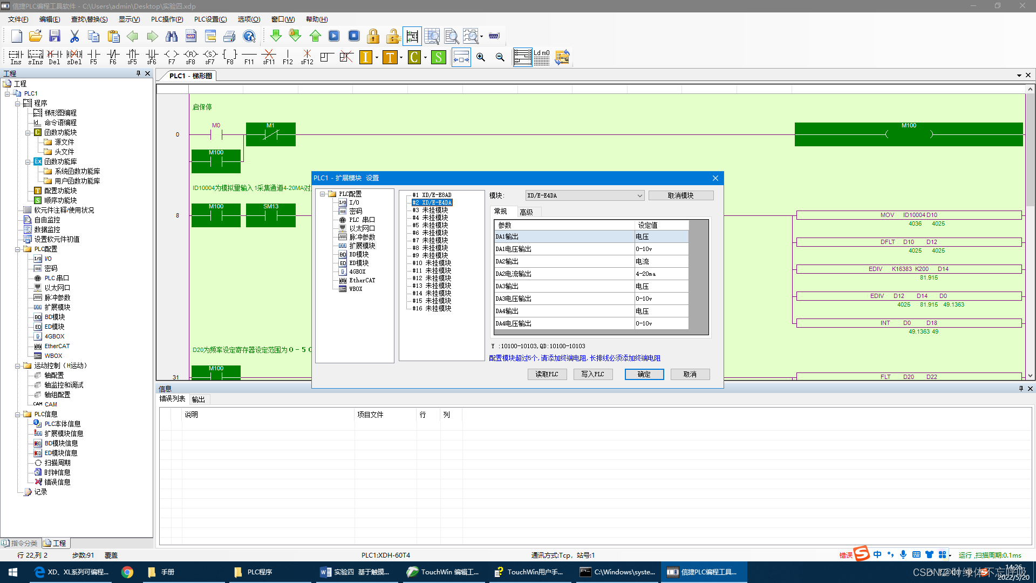The height and width of the screenshot is (583, 1036).
Task: Open the PLC操作 menu
Action: (x=167, y=19)
